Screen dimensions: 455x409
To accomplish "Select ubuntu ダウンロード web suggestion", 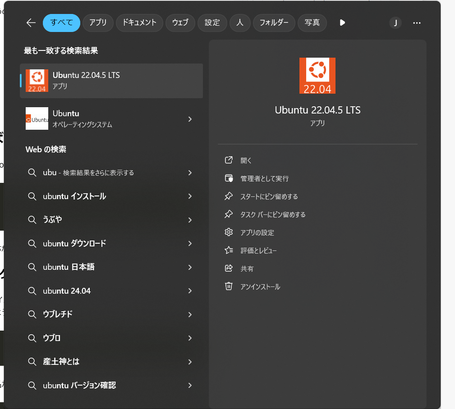I will pos(111,244).
